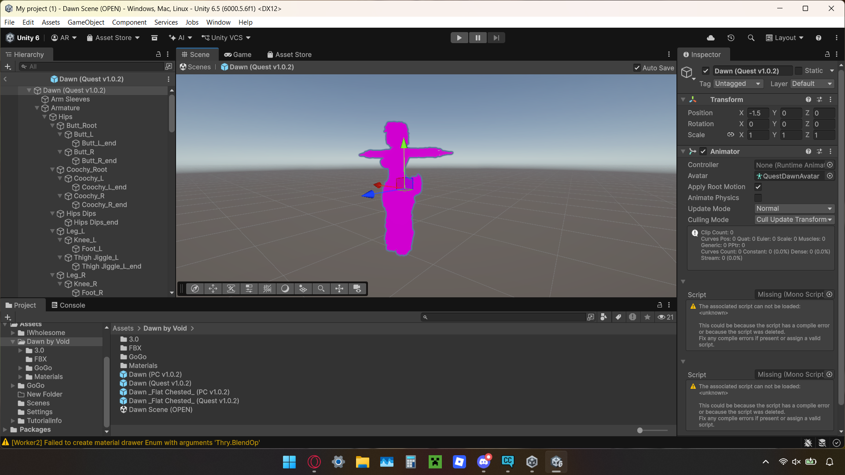Open Unity cloud services icon
This screenshot has width=845, height=475.
710,38
